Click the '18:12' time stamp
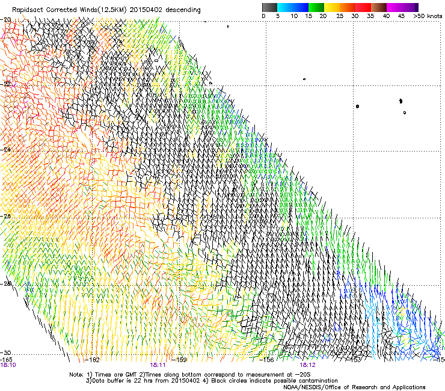445x391 pixels. [308, 365]
